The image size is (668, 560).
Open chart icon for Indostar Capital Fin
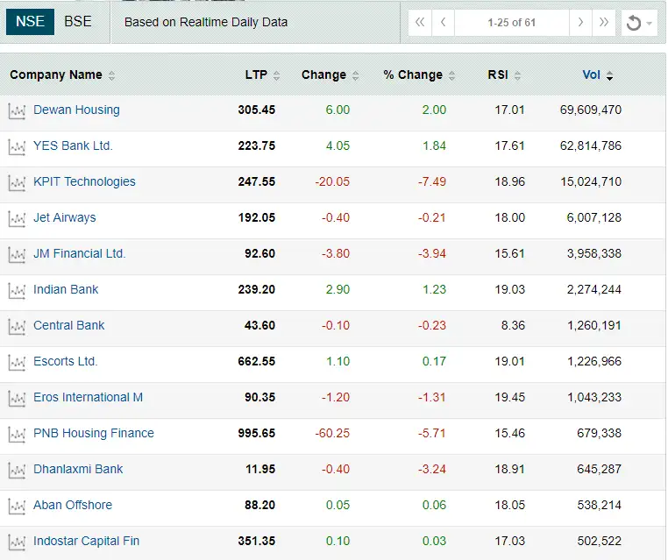click(17, 542)
